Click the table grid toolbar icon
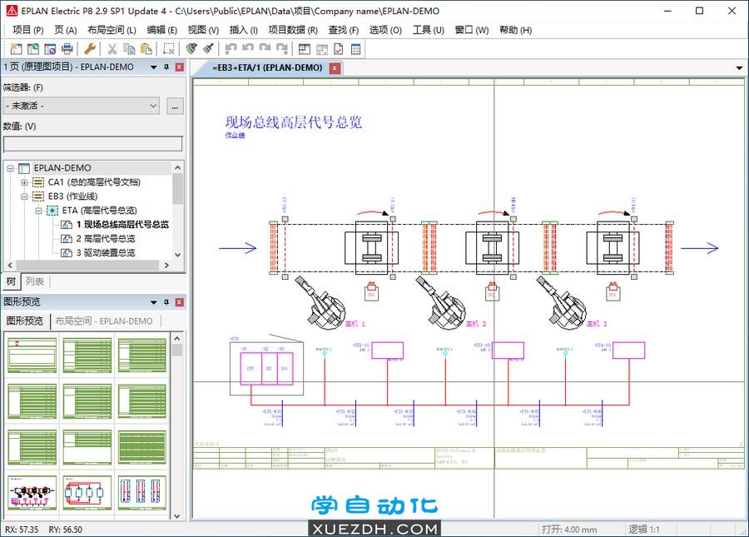The height and width of the screenshot is (537, 749). (x=355, y=49)
